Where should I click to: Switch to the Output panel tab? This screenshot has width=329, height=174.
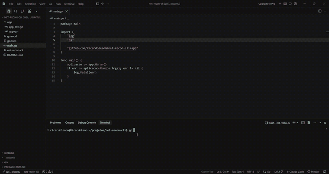pyautogui.click(x=69, y=123)
